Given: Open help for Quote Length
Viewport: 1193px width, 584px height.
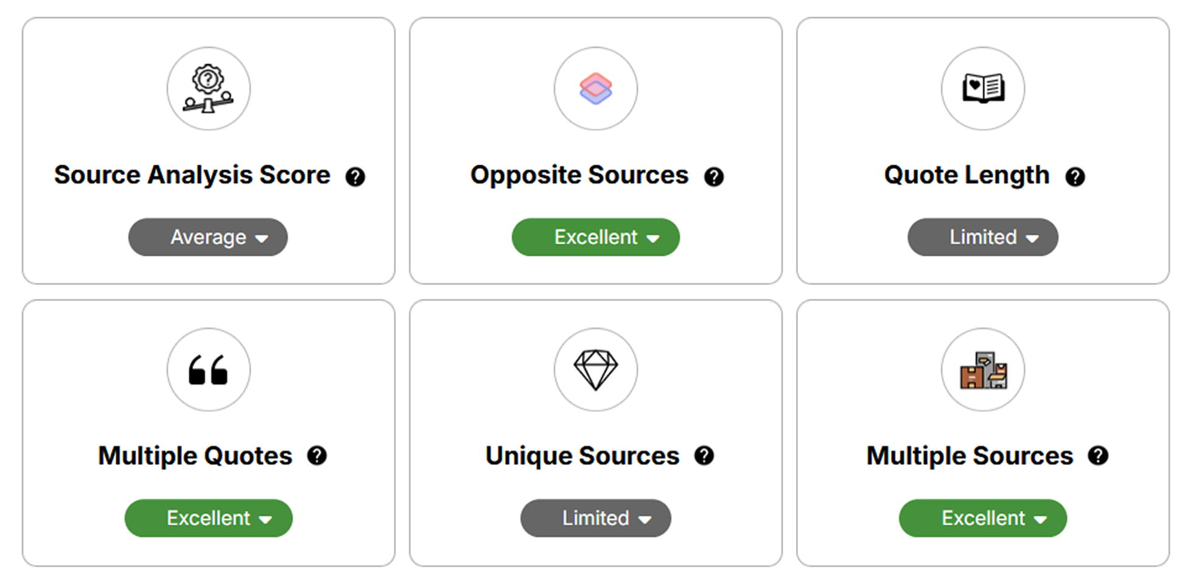Looking at the screenshot, I should 1075,177.
